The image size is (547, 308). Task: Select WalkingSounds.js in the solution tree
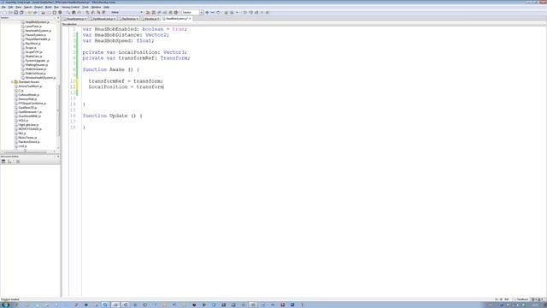[36, 65]
